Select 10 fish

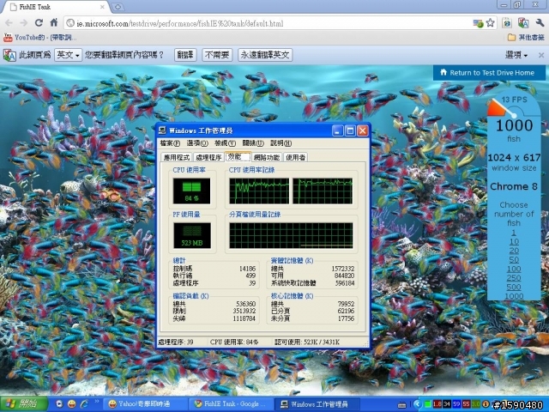(x=514, y=242)
